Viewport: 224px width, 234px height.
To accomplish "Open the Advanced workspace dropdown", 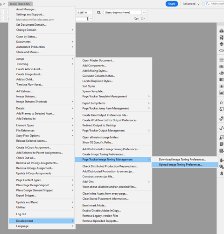I will [x=191, y=4].
